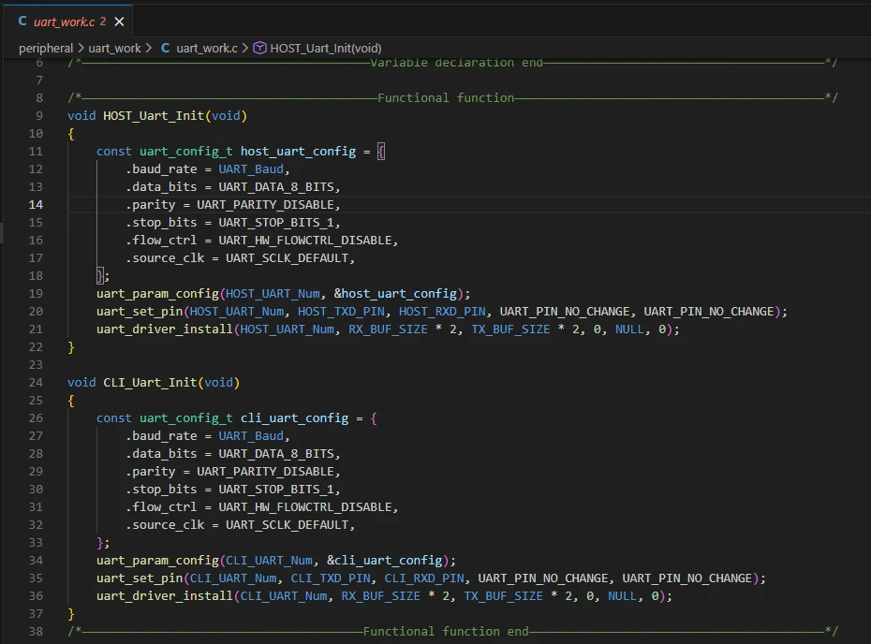This screenshot has height=644, width=871.
Task: Close the uart_work.c editor tab
Action: 118,21
